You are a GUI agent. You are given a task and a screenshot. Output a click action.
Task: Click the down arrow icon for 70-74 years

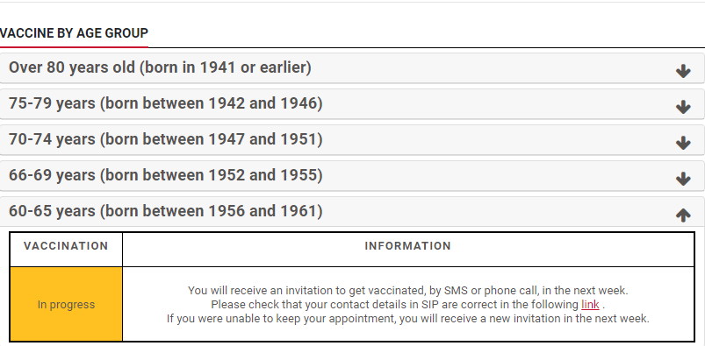coord(683,143)
